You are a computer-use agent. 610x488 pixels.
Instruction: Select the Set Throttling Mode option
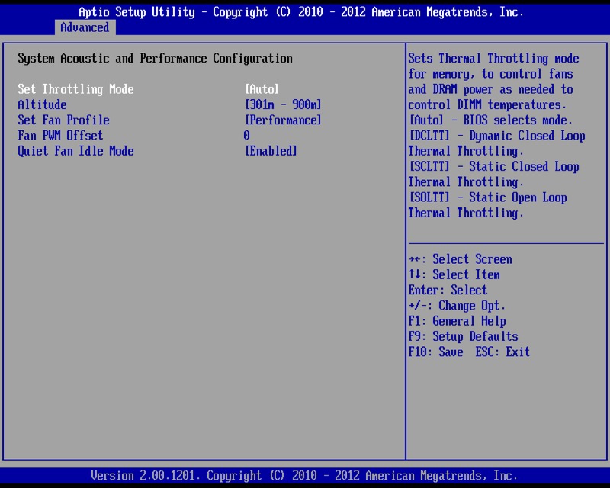pyautogui.click(x=75, y=89)
